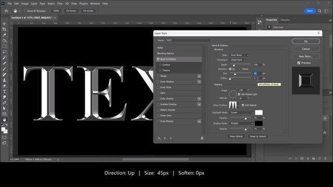333x187 pixels.
Task: Select the Rectangular Marquee tool
Action: pos(4,46)
